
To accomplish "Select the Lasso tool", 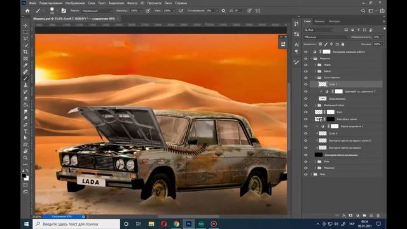I will pos(25,39).
